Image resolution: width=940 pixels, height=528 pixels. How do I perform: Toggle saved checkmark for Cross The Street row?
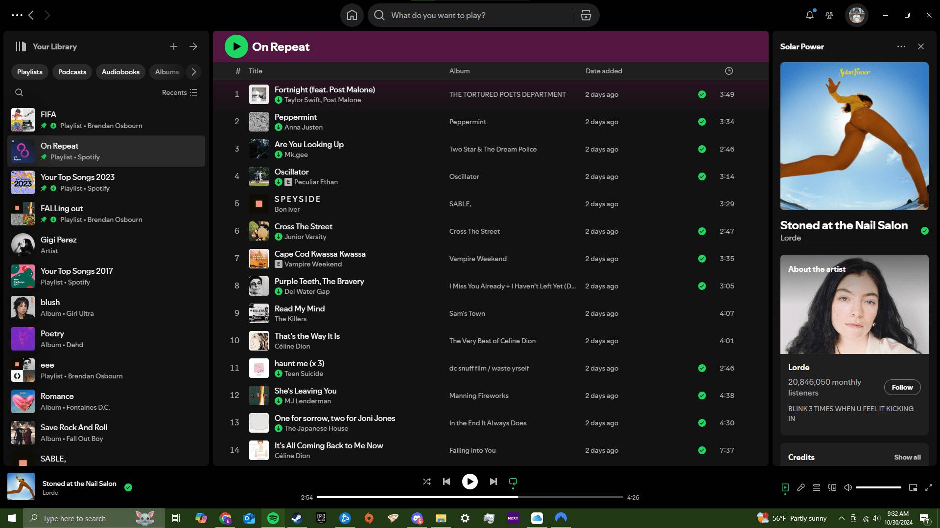(702, 231)
